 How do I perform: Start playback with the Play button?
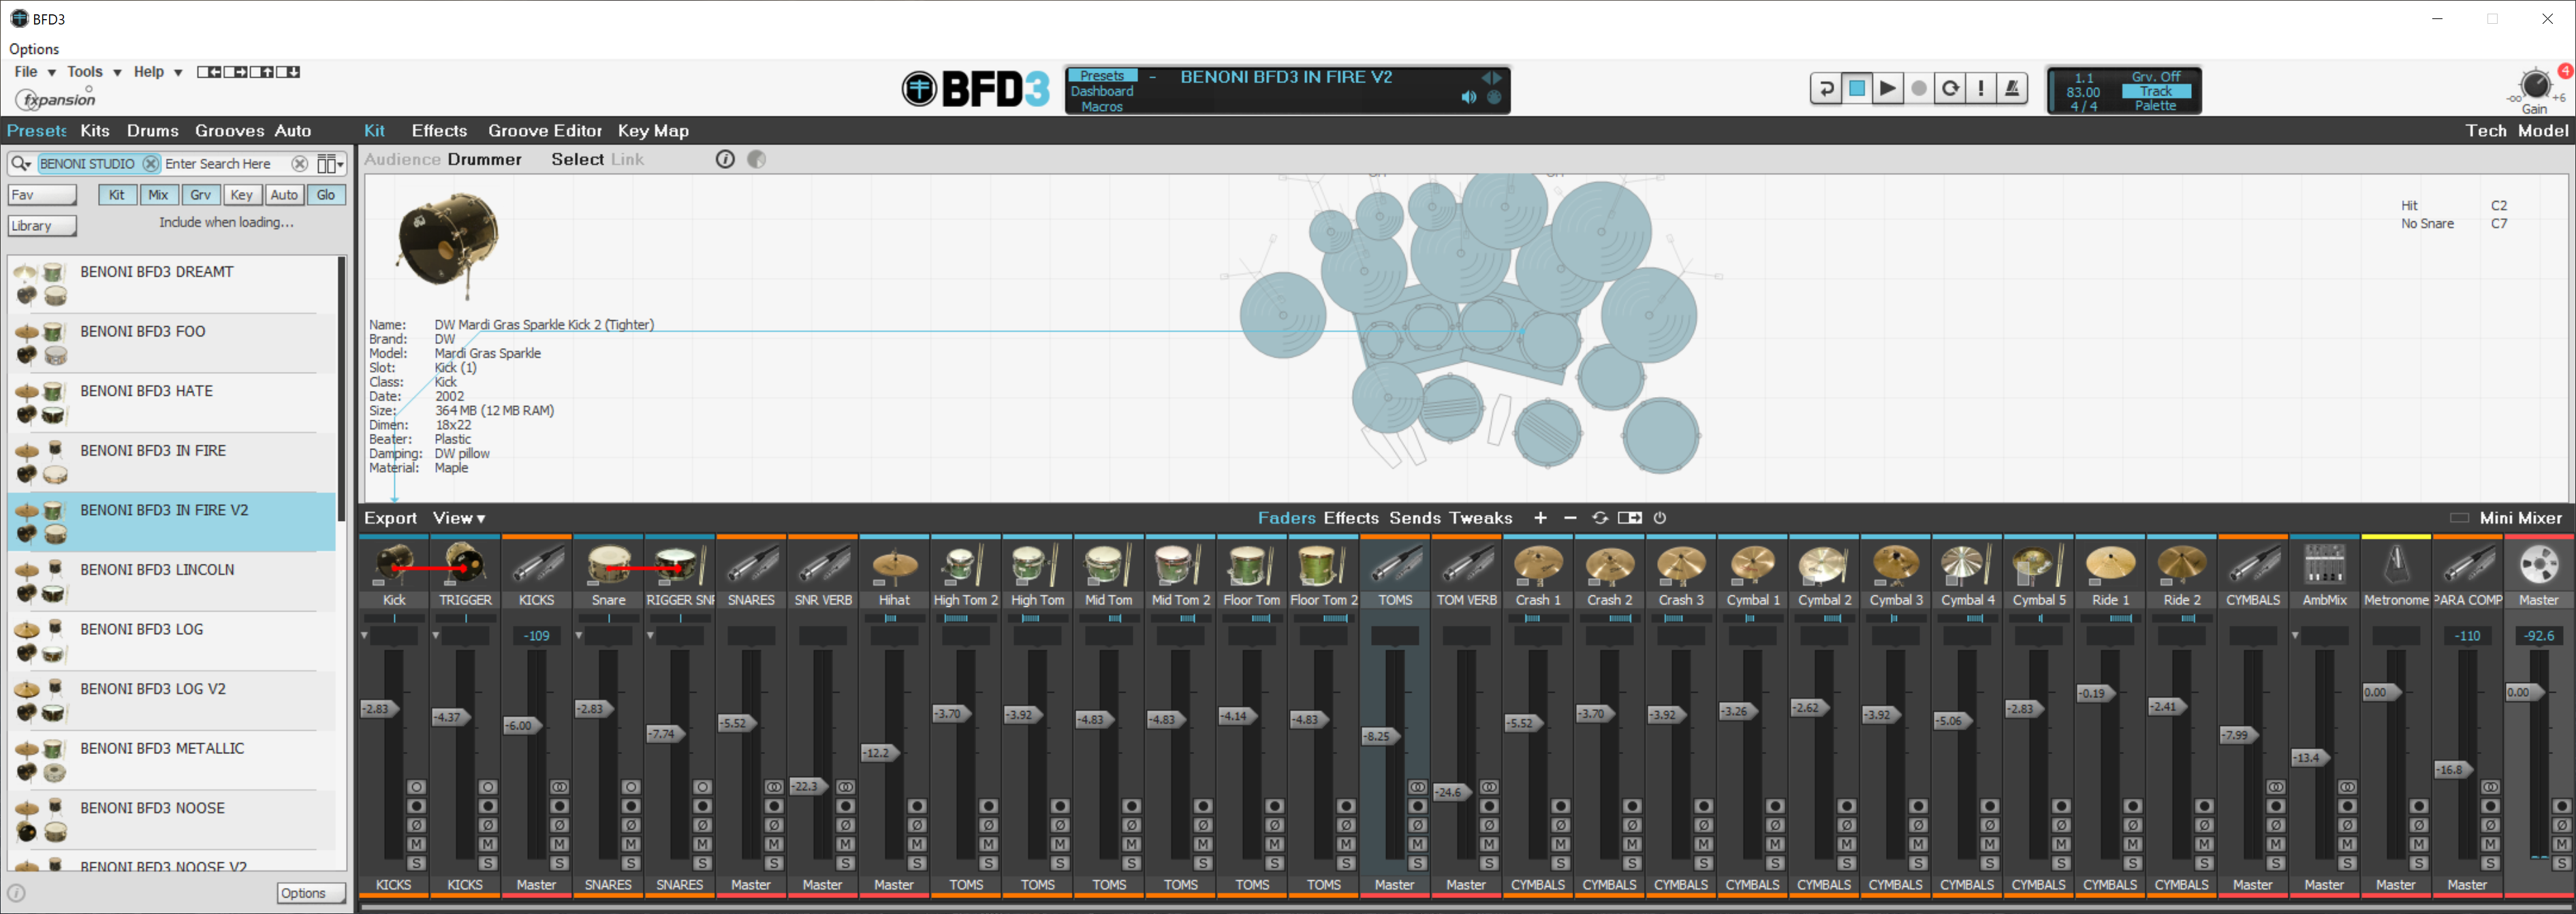[x=1888, y=89]
